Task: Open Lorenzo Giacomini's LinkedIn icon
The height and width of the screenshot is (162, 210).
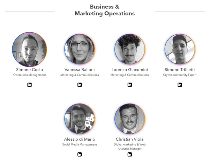Action: (130, 85)
